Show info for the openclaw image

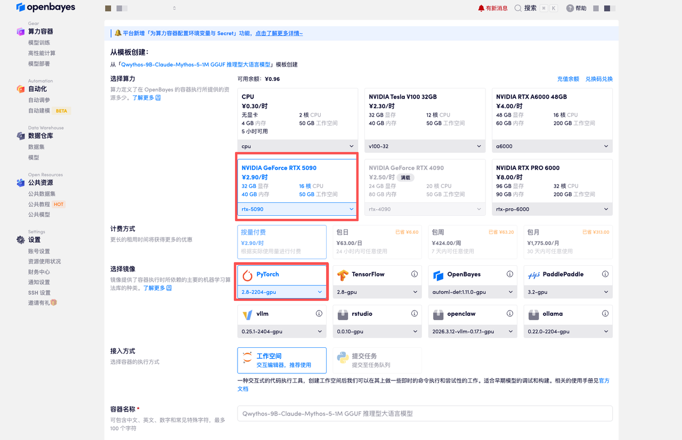[510, 314]
